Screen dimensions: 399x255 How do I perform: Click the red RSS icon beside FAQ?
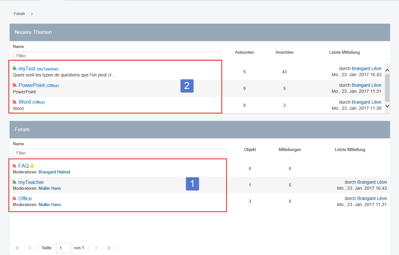(14, 166)
